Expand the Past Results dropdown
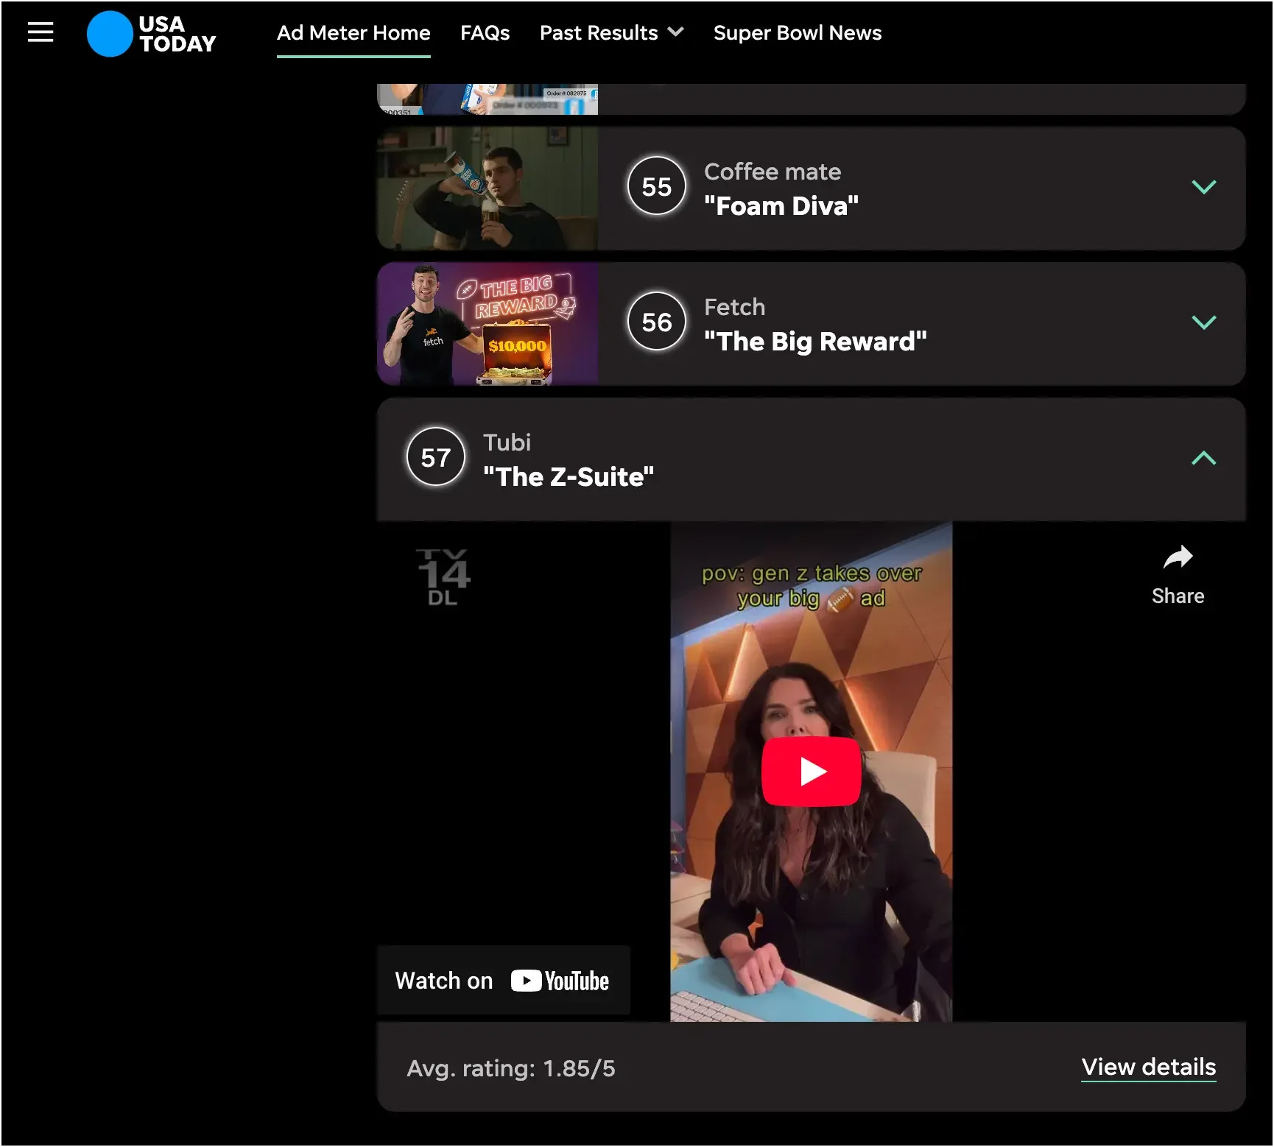Viewport: 1274px width, 1147px height. tap(612, 33)
